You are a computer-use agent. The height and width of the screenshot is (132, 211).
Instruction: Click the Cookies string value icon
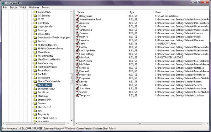77,33
